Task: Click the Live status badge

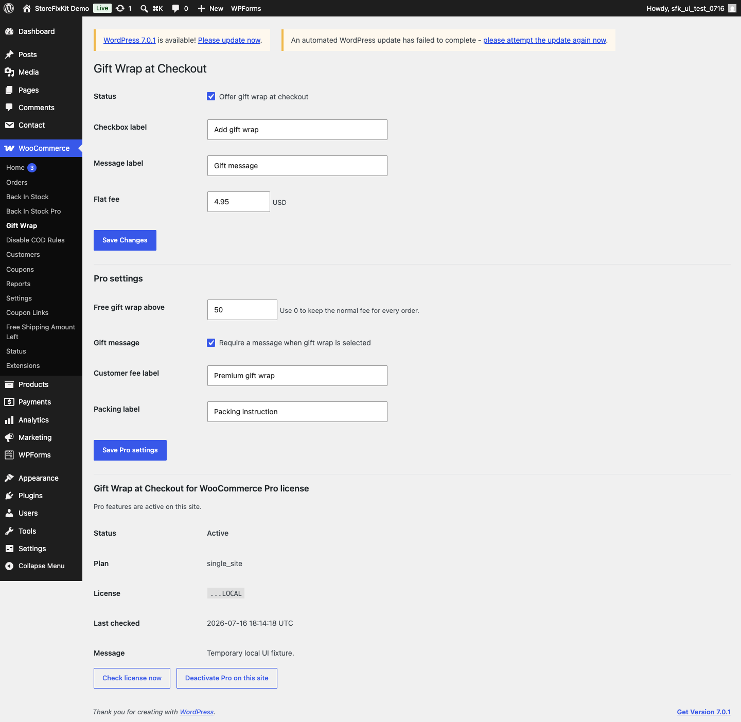Action: [x=102, y=8]
